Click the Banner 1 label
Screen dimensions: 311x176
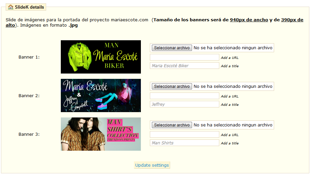pyautogui.click(x=29, y=57)
